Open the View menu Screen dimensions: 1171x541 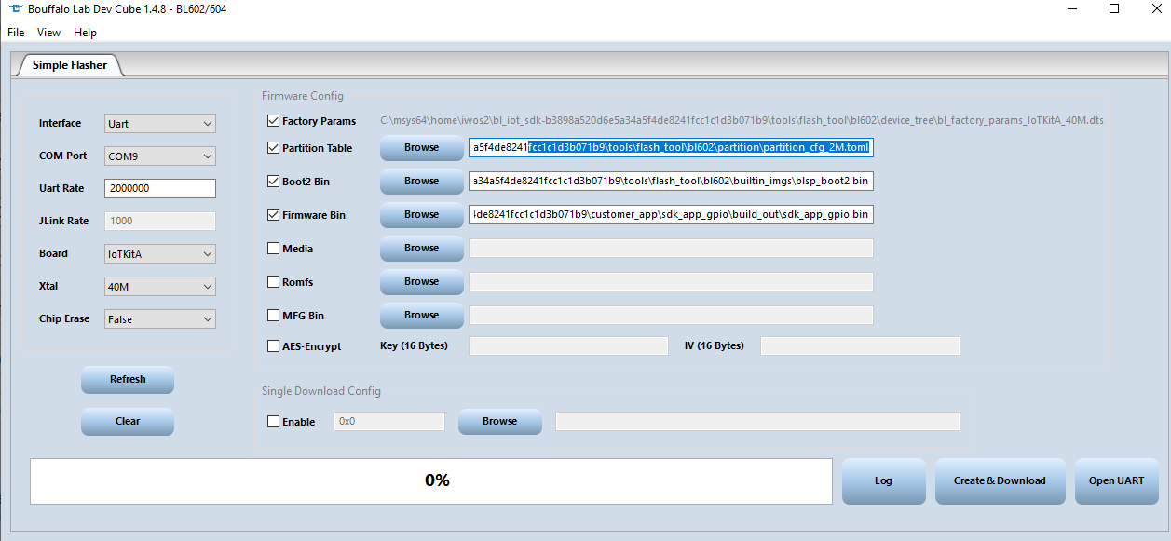coord(48,33)
